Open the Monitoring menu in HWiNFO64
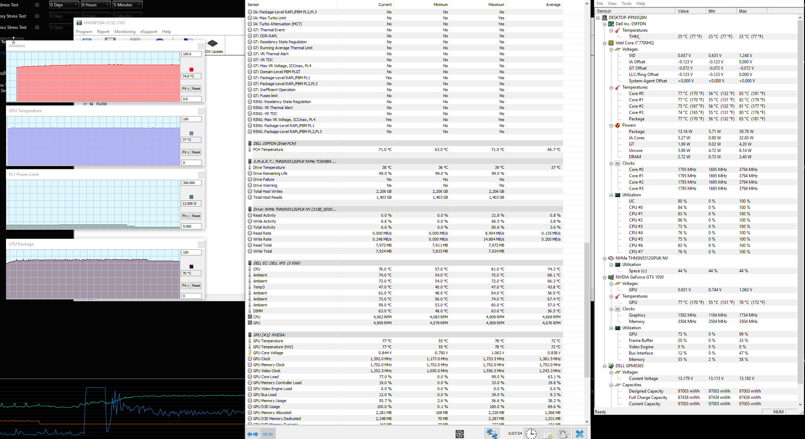 coord(125,32)
